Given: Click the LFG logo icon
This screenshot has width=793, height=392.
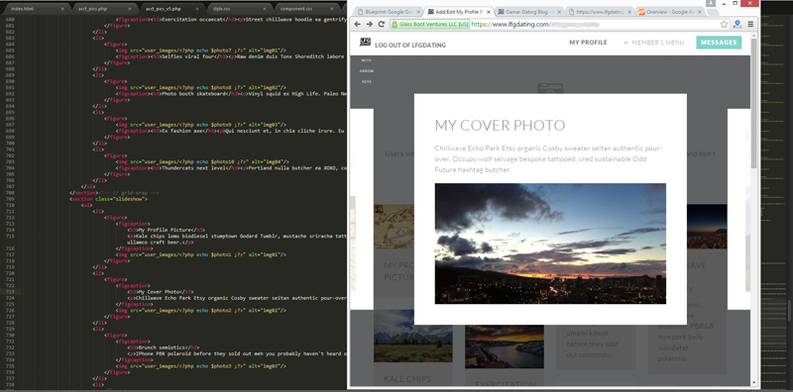Looking at the screenshot, I should coord(365,43).
